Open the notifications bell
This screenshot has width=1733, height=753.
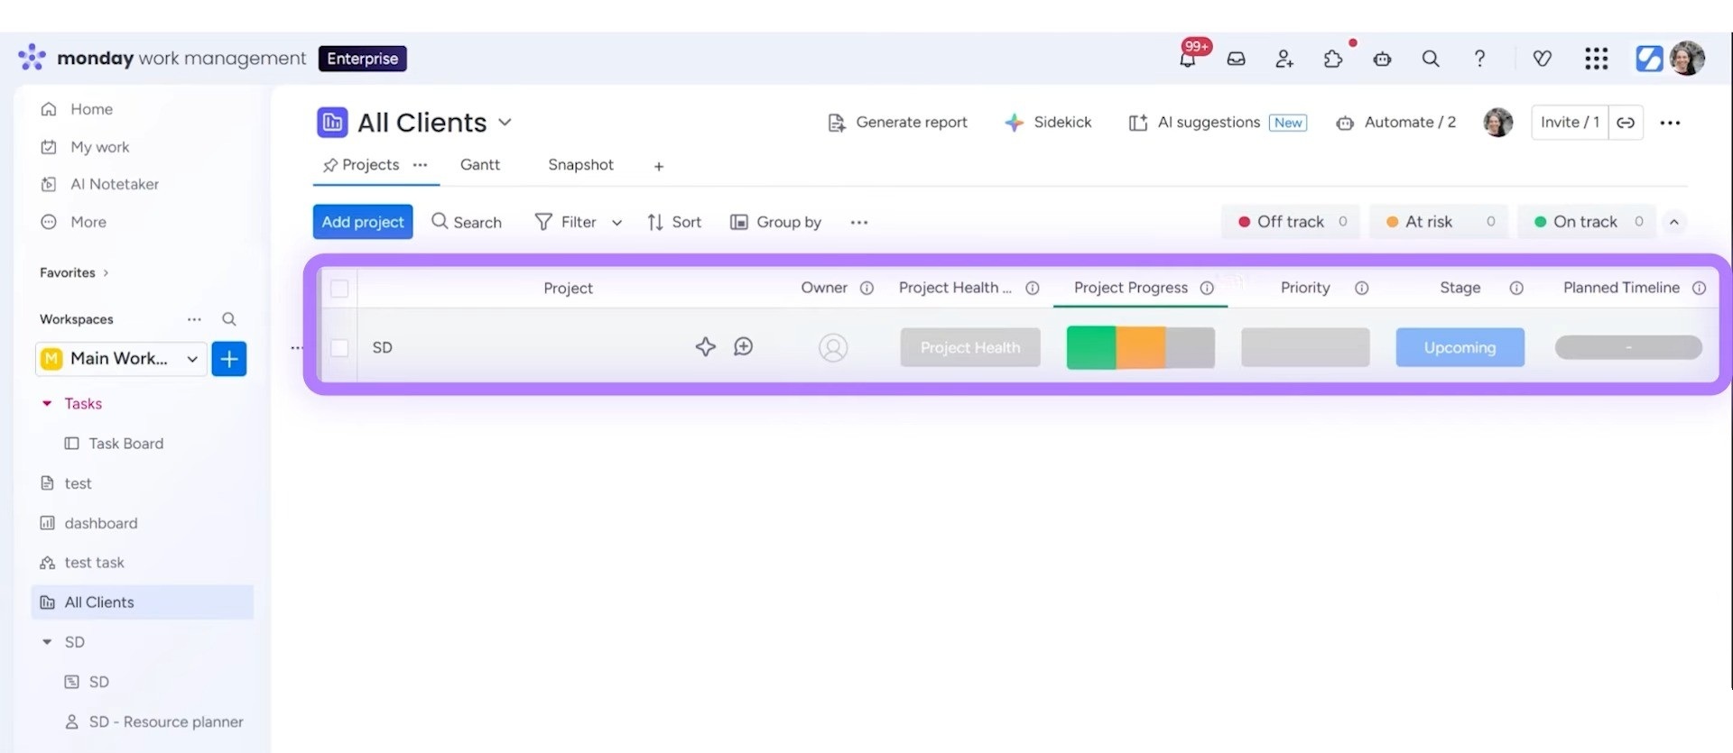point(1188,60)
